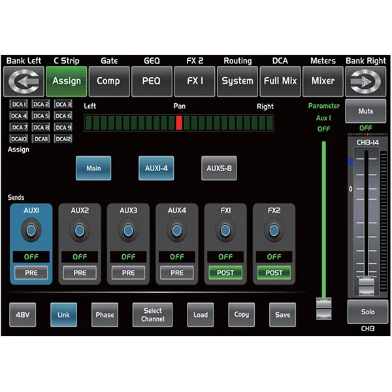Toggle FX1 send POST mode
The image size is (392, 392).
225,272
